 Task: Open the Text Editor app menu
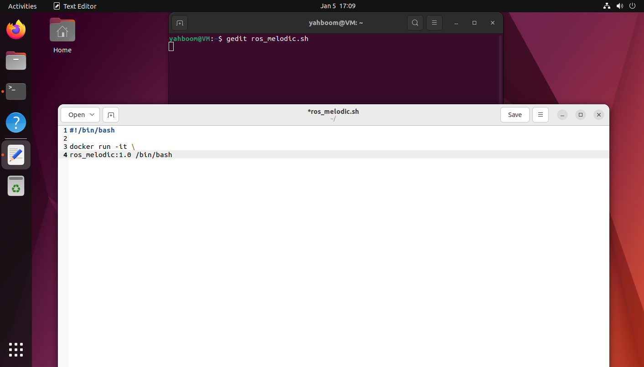point(75,6)
